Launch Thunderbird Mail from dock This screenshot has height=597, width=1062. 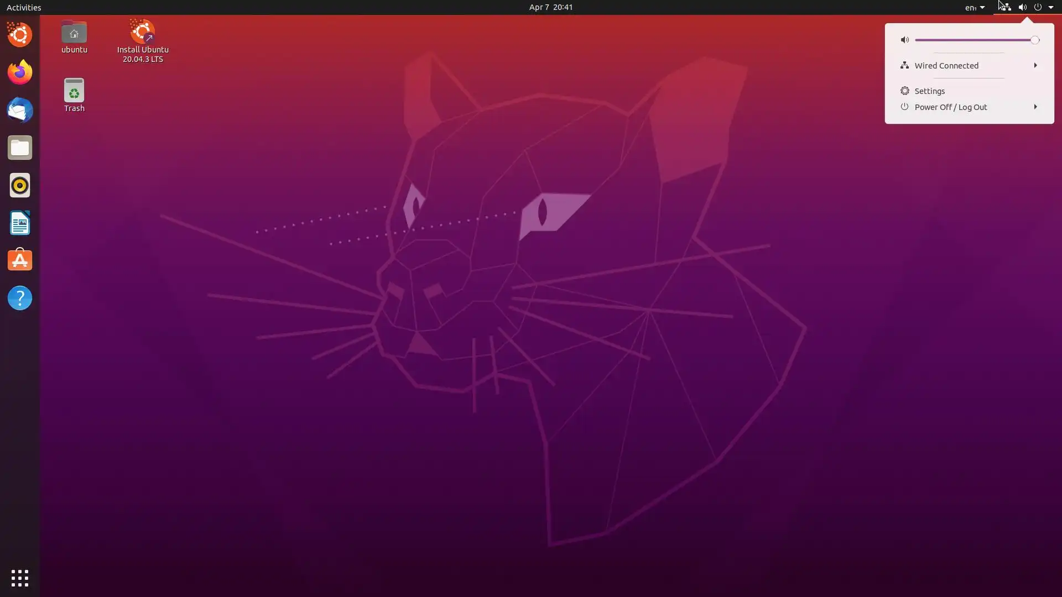tap(20, 110)
